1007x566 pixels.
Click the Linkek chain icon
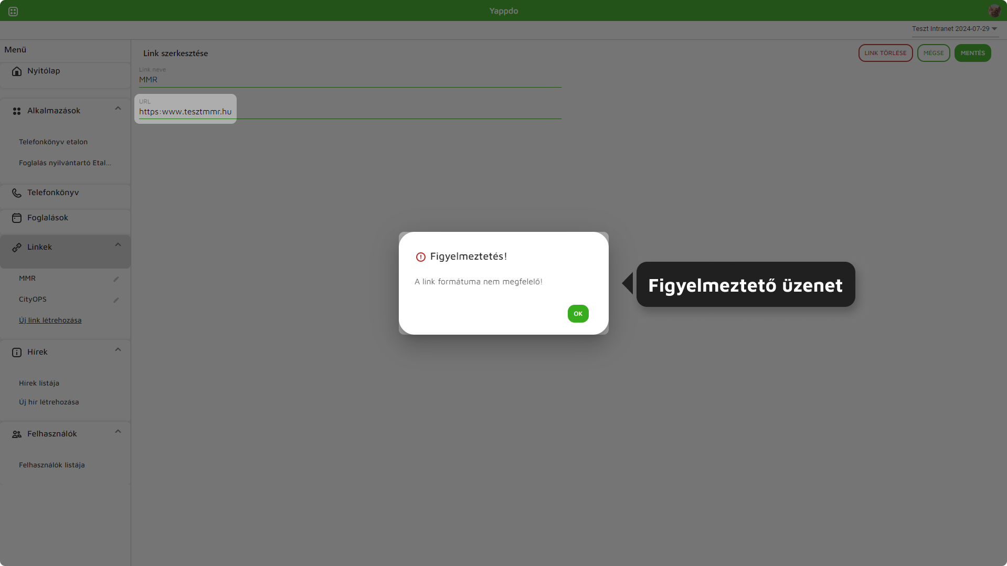17,247
